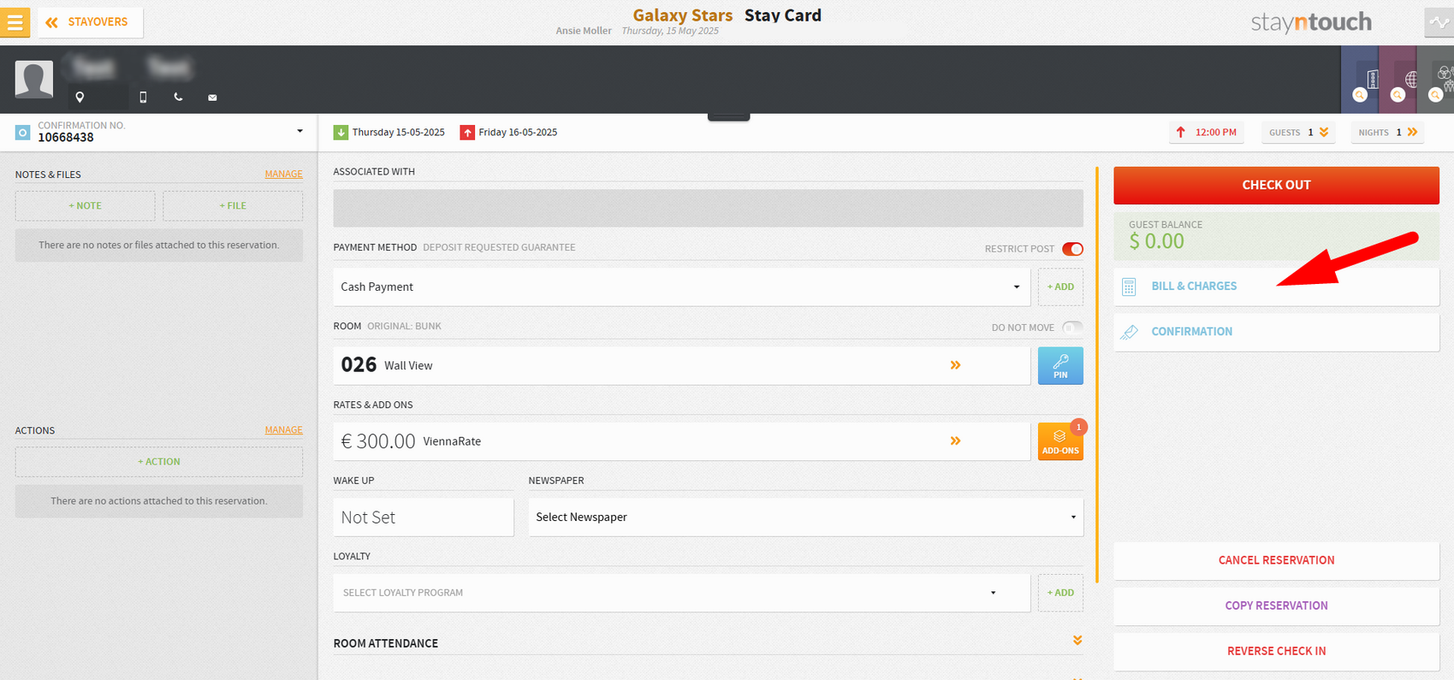Open the travel agent globe icon

click(1398, 80)
